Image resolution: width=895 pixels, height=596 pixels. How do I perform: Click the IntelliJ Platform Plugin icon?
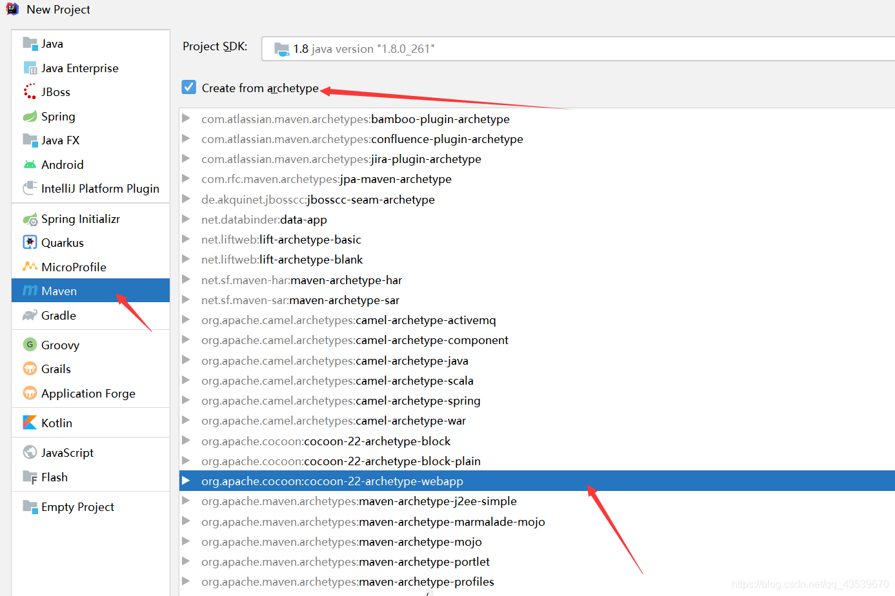pyautogui.click(x=30, y=189)
